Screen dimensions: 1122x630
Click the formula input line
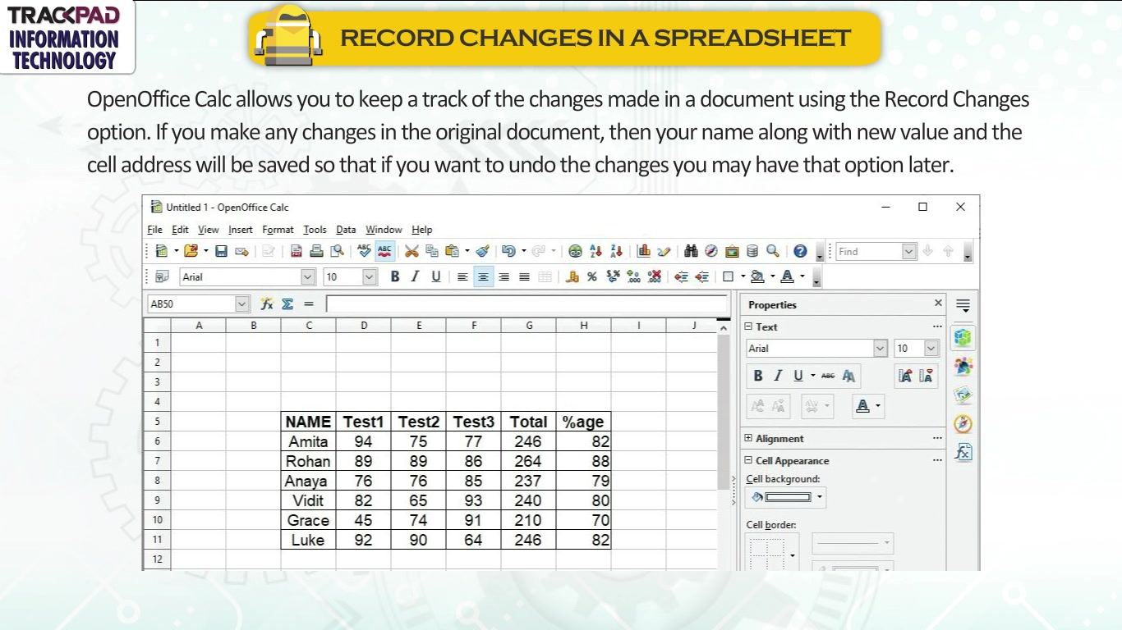pos(527,304)
